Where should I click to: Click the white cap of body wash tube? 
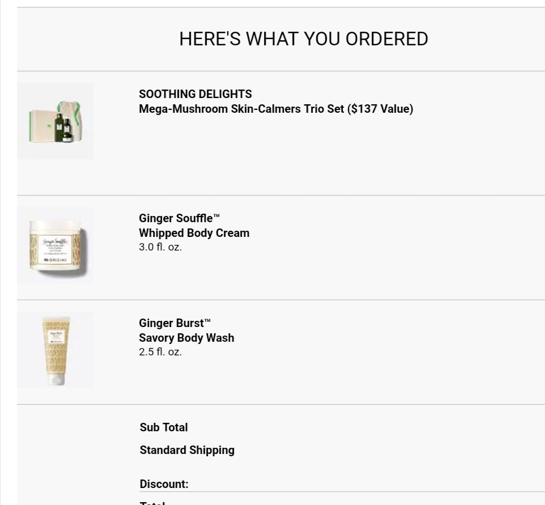pos(56,379)
